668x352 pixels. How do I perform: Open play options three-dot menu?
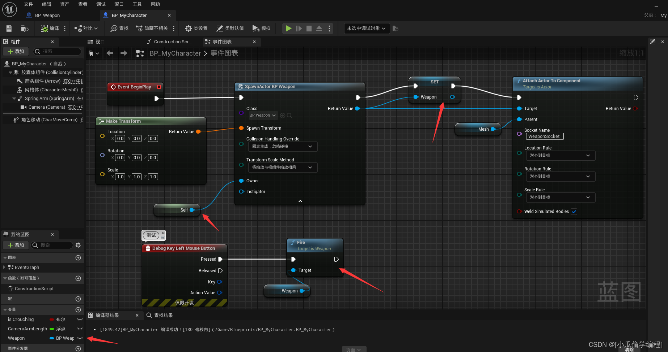click(329, 29)
